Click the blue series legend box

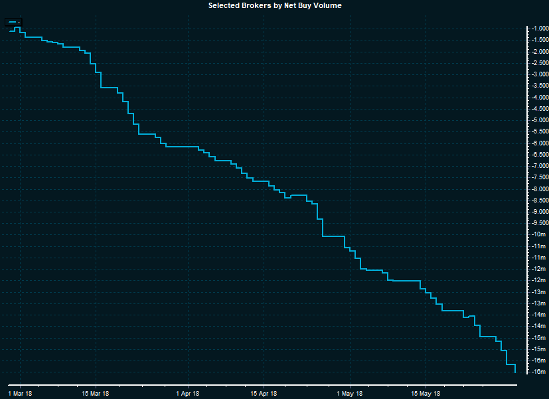tap(15, 22)
